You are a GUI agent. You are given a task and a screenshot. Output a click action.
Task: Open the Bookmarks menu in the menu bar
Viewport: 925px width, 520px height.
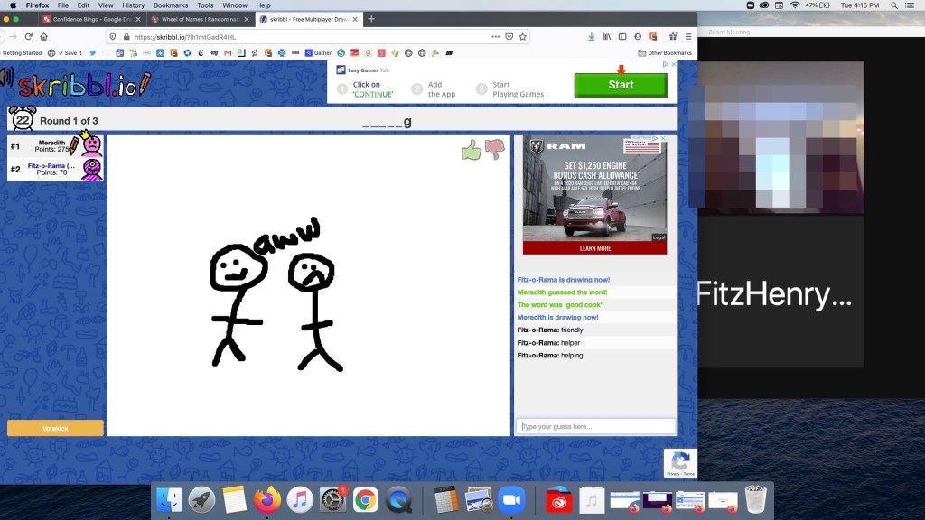click(171, 5)
